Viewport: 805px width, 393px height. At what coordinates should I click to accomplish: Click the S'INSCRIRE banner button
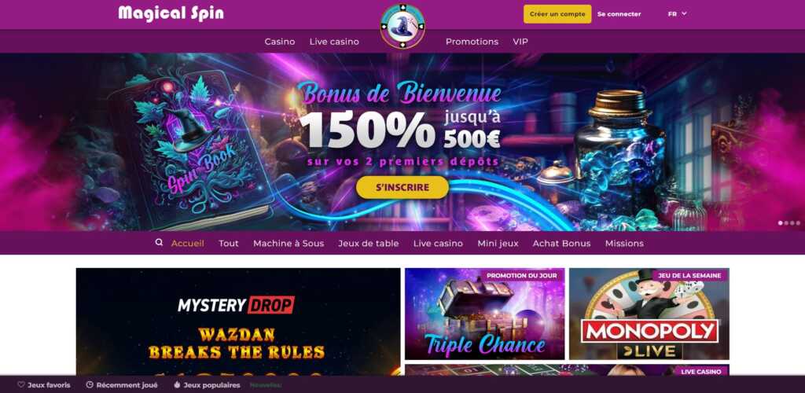pyautogui.click(x=402, y=187)
